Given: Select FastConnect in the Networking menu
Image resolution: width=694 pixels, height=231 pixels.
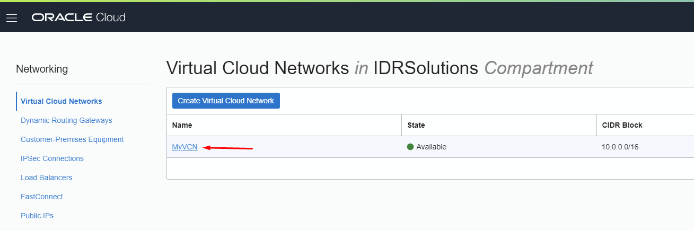Looking at the screenshot, I should tap(41, 197).
